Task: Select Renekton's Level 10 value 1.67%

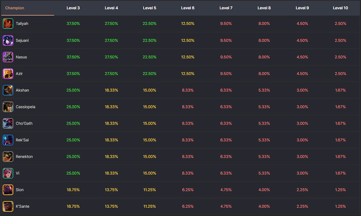Action: [x=340, y=156]
